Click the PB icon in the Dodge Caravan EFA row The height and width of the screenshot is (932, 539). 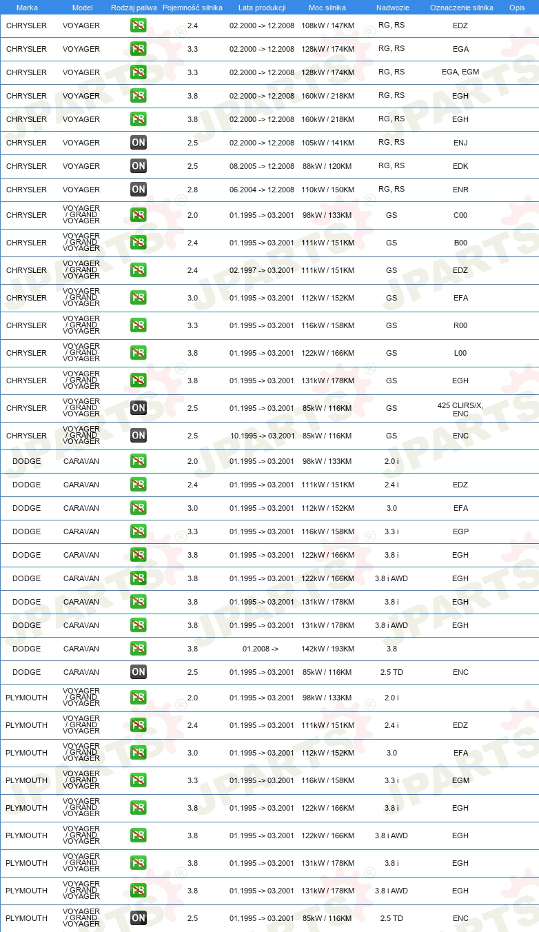click(139, 508)
